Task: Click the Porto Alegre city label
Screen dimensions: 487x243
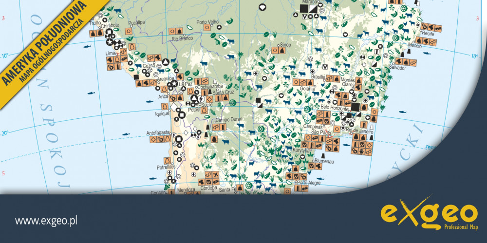Action: click(308, 183)
